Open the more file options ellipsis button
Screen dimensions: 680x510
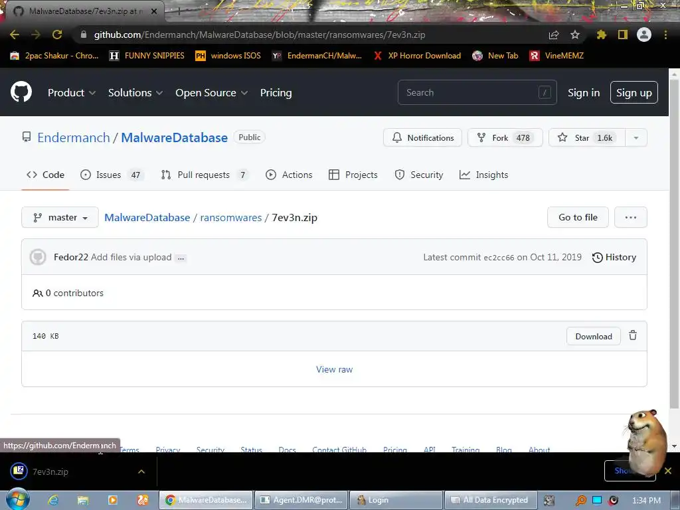click(631, 217)
